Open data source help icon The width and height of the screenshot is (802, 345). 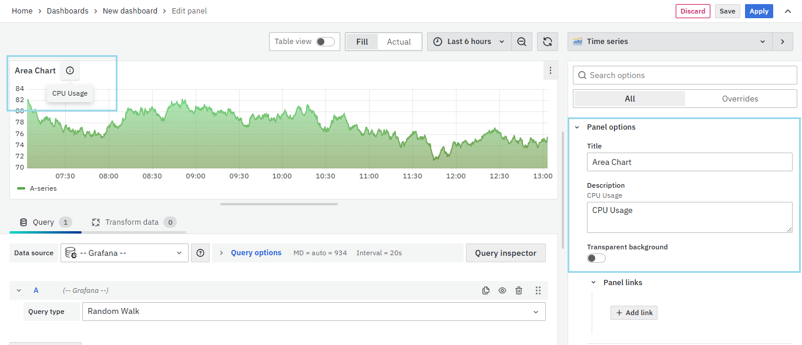coord(200,253)
